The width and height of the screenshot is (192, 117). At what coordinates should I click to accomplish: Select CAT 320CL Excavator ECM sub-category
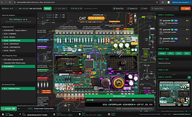point(18,60)
